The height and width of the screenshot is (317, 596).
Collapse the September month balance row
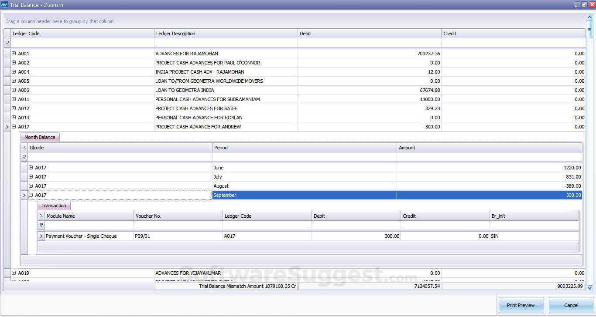click(31, 195)
